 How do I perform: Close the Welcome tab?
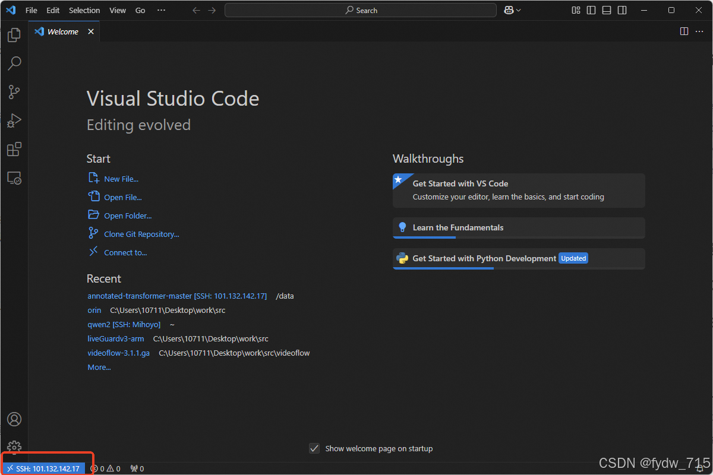point(91,31)
